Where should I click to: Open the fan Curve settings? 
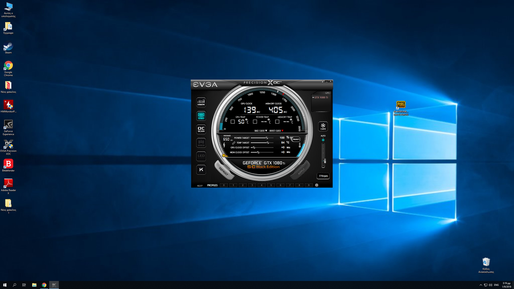(323, 126)
